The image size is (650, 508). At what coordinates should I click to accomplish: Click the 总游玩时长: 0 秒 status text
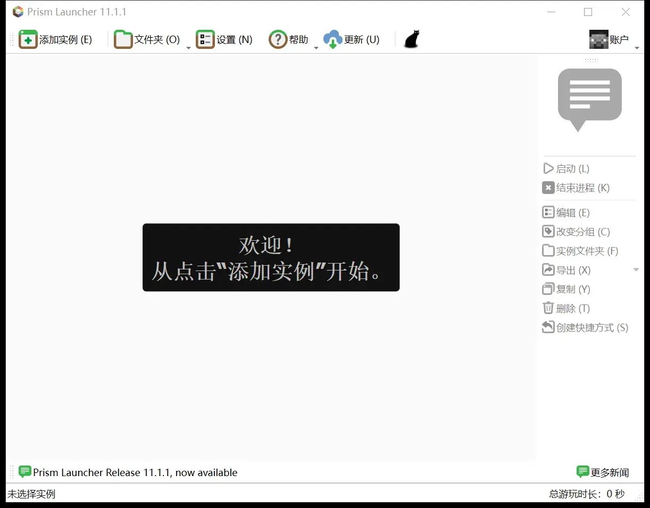coord(587,494)
